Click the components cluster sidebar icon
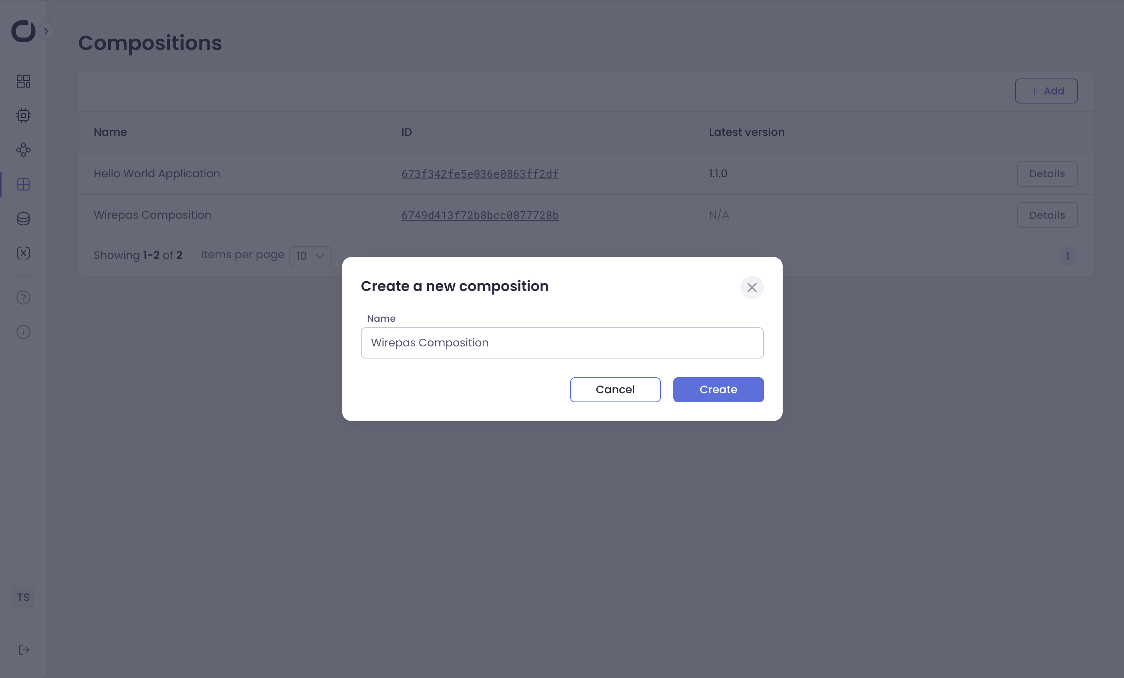The width and height of the screenshot is (1124, 678). coord(23,150)
